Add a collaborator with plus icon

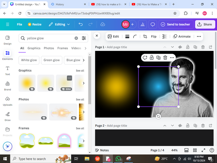click(x=133, y=24)
